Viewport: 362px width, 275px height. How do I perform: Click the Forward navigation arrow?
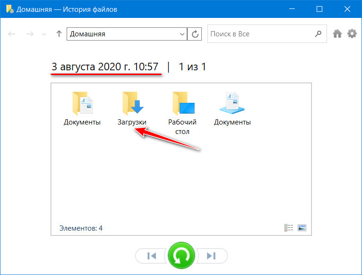point(30,34)
